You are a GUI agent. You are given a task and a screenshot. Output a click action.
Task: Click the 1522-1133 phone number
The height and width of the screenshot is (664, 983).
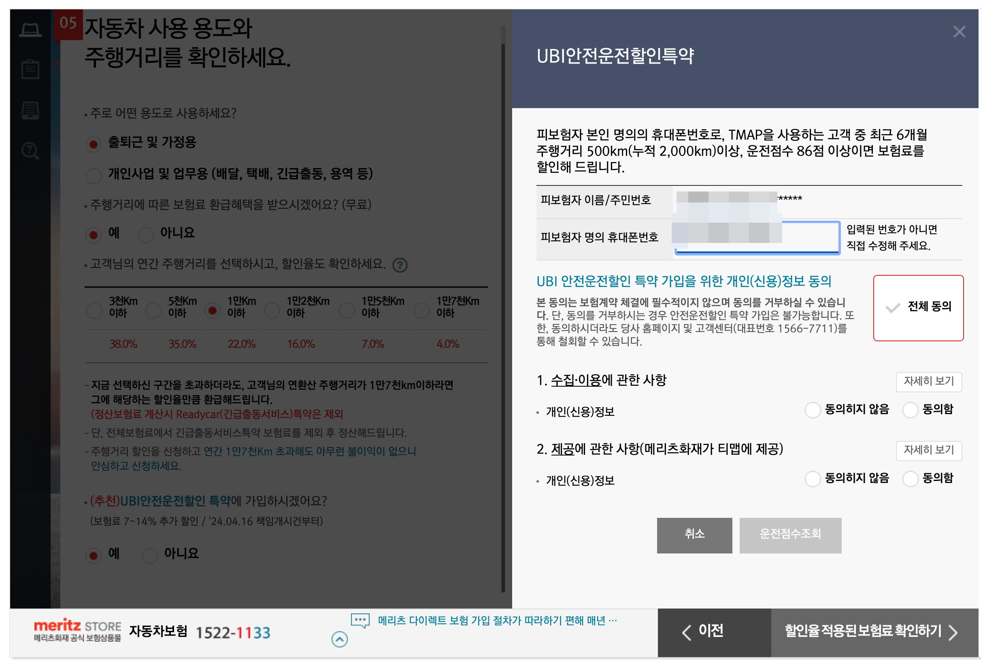click(x=233, y=633)
